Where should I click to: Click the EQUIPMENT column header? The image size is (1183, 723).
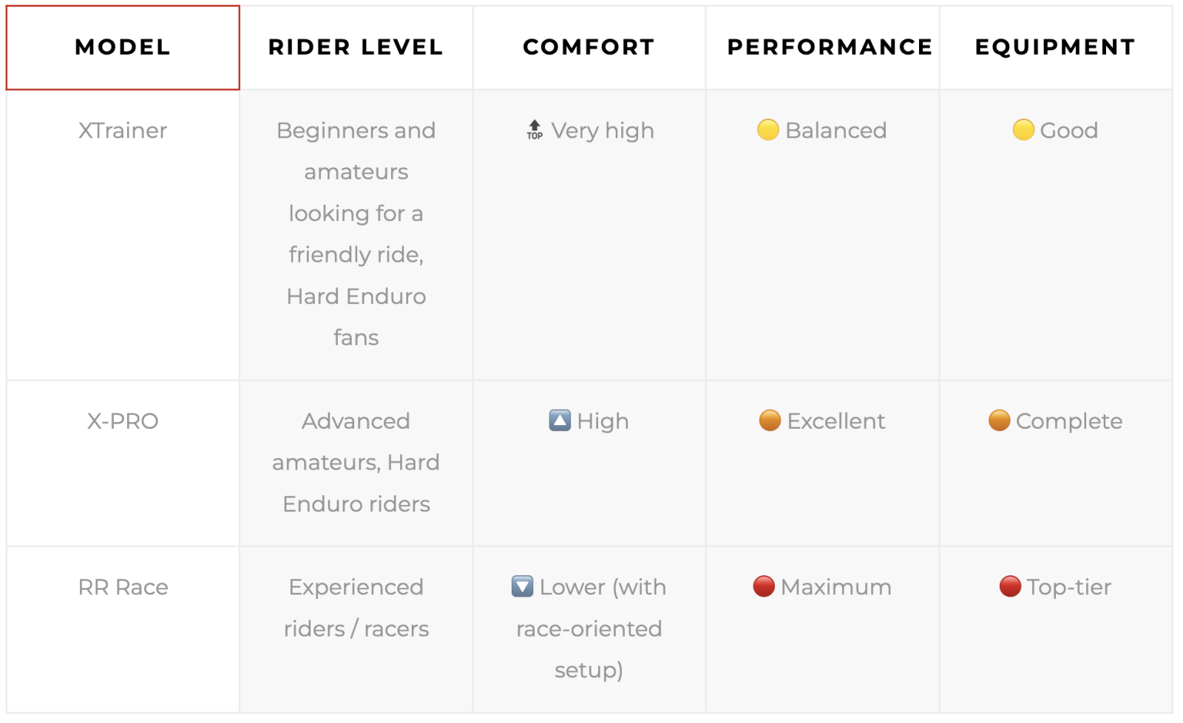coord(1056,48)
